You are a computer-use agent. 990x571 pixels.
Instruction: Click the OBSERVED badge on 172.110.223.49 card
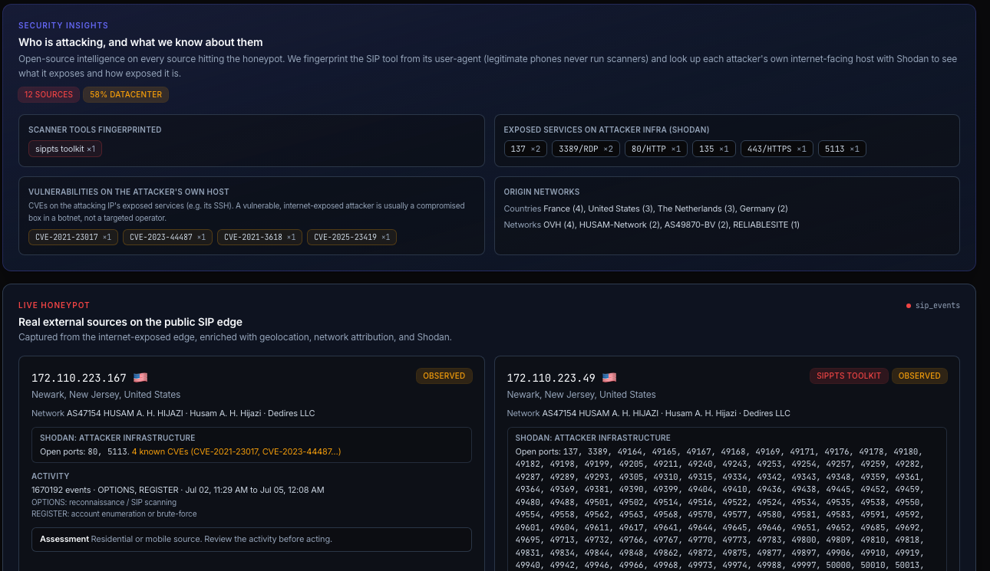click(x=919, y=376)
